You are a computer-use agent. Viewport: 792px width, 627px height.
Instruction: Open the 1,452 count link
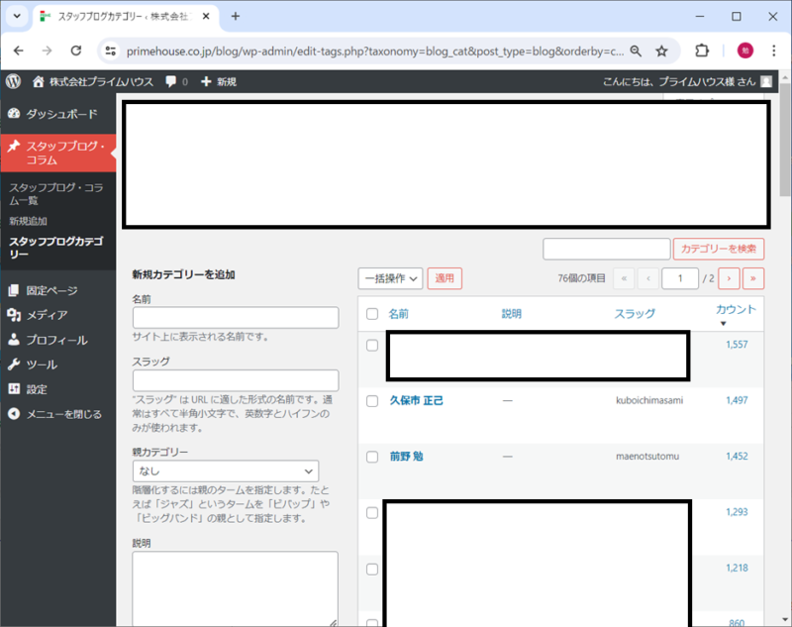737,457
